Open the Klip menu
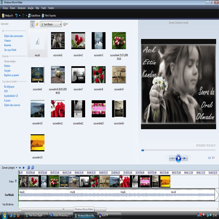The image size is (219, 219). pos(37,8)
